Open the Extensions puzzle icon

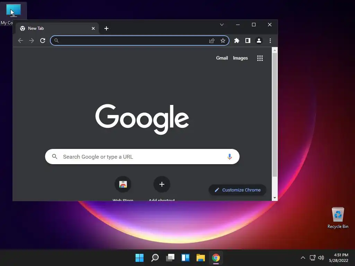pos(236,41)
